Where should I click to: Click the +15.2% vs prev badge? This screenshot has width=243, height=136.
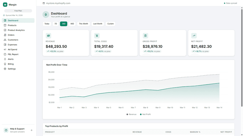click(x=152, y=51)
